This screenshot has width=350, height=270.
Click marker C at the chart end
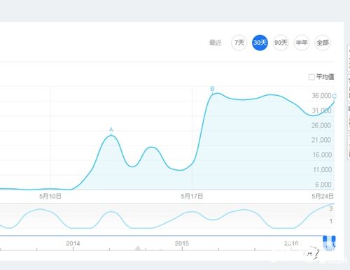click(335, 97)
